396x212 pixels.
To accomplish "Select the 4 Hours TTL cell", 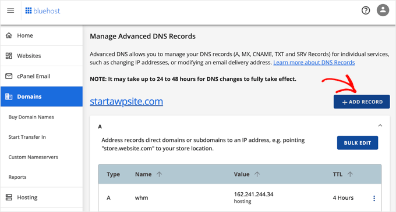I will click(343, 197).
